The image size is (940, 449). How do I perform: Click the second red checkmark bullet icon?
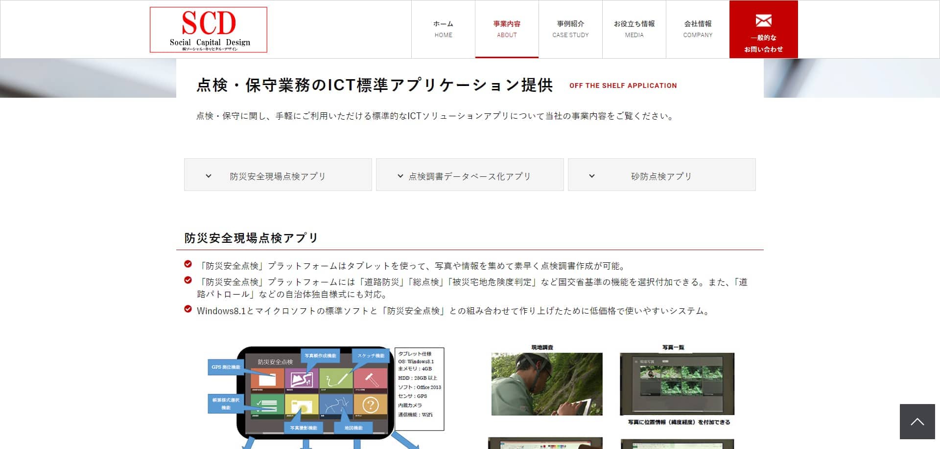(188, 280)
